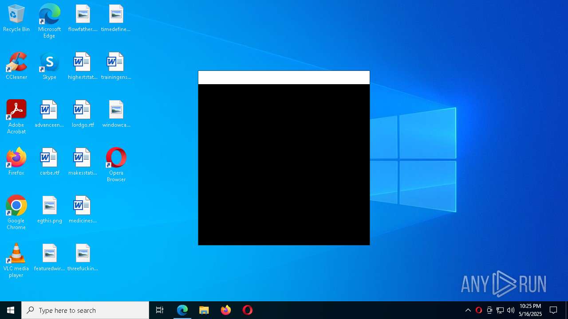This screenshot has width=568, height=319.
Task: Open VLC media player shortcut
Action: [x=16, y=261]
